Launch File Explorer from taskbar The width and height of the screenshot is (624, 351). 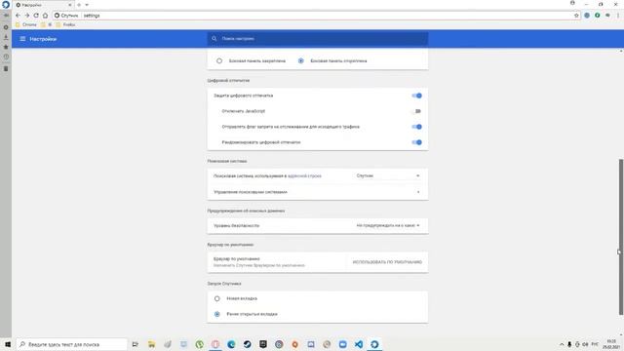[x=152, y=344]
